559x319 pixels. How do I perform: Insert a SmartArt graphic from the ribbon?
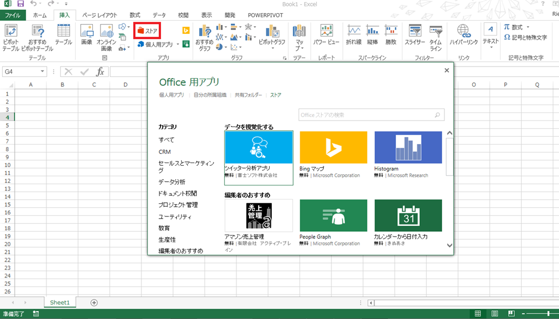point(122,37)
